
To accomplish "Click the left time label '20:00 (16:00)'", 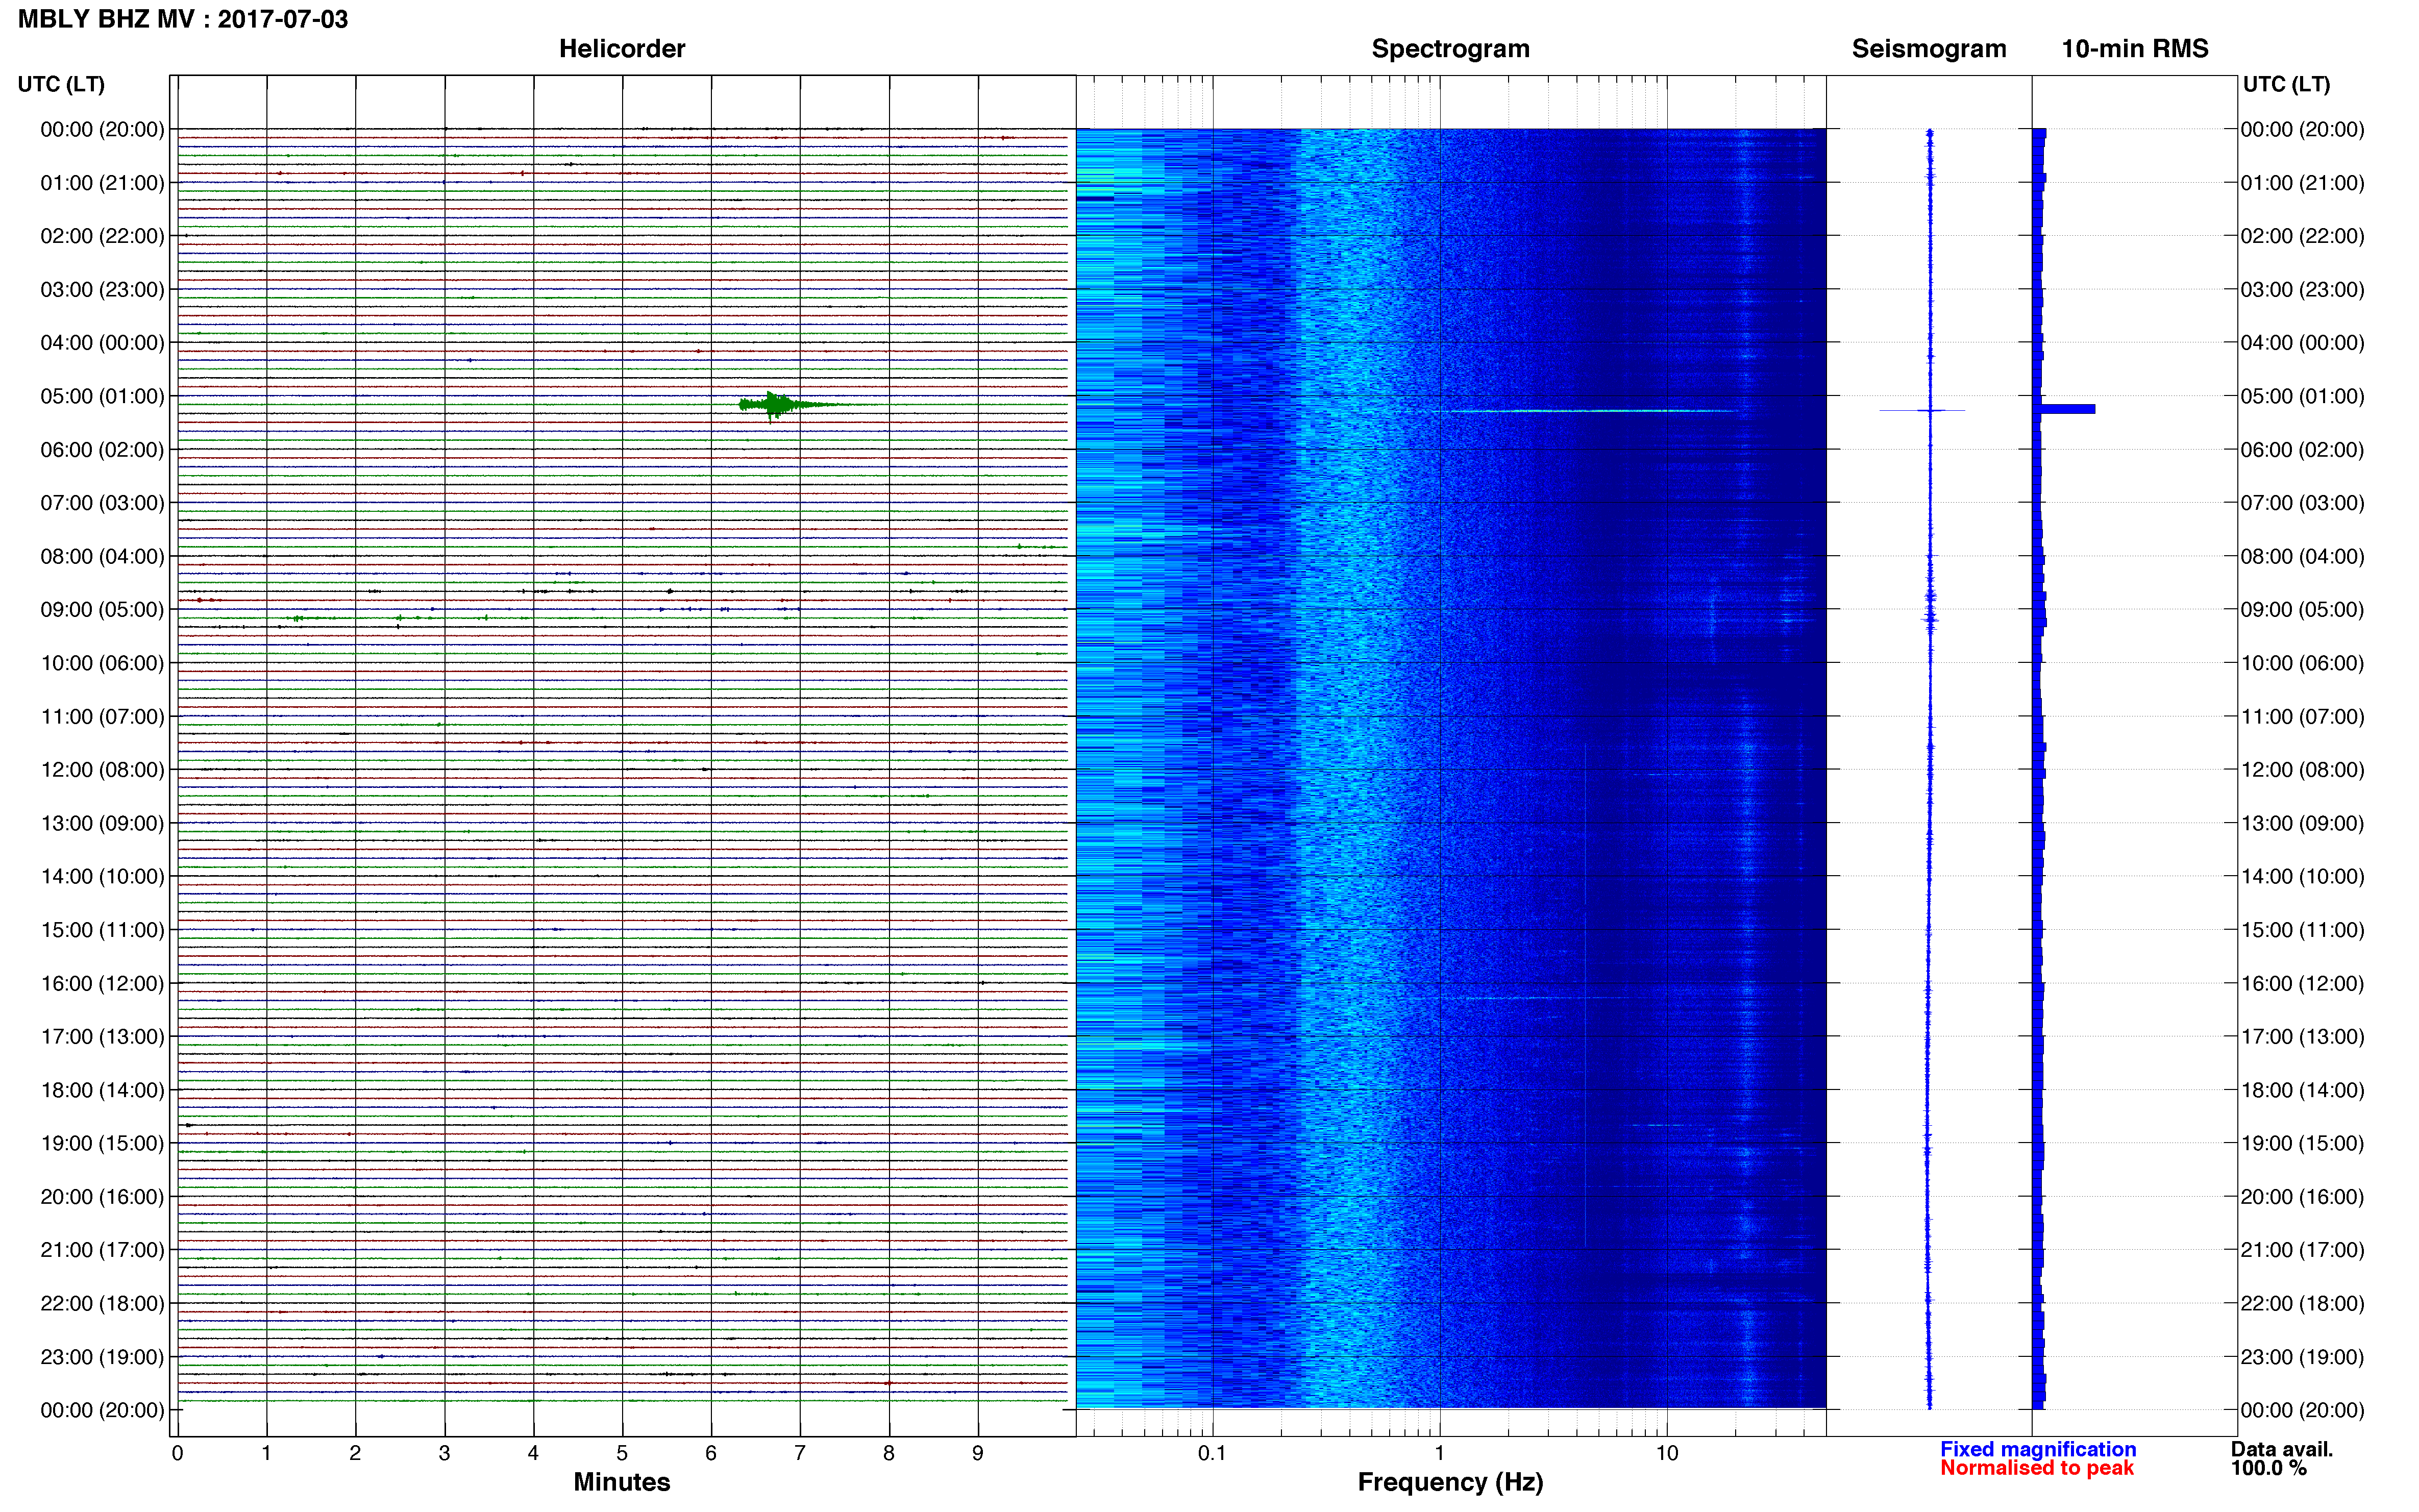I will (x=102, y=1197).
